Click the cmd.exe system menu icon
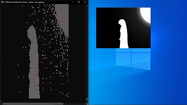 pos(2,2)
